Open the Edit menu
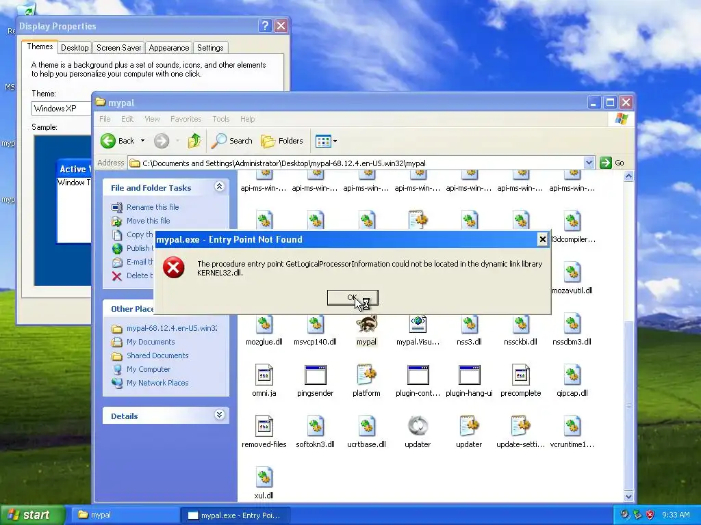701x525 pixels. 127,119
